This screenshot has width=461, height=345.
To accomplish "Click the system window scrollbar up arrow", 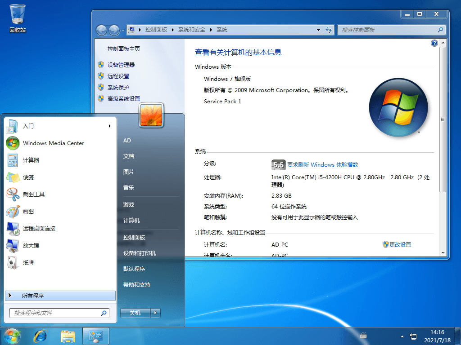I will (443, 43).
